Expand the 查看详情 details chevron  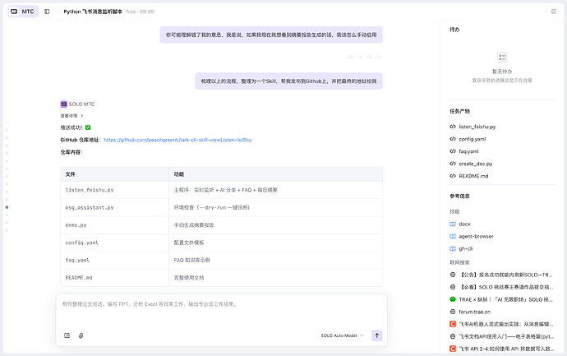[x=82, y=116]
